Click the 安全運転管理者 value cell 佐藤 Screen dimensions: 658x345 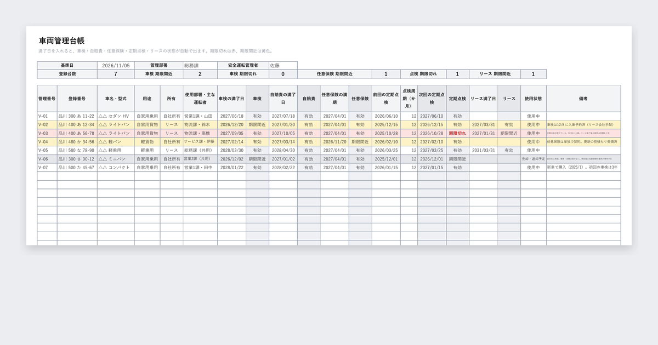pos(283,65)
